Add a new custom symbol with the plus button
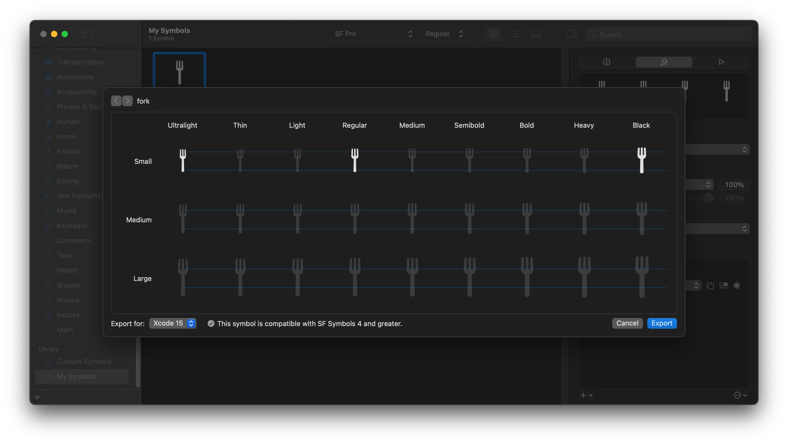 [x=37, y=397]
